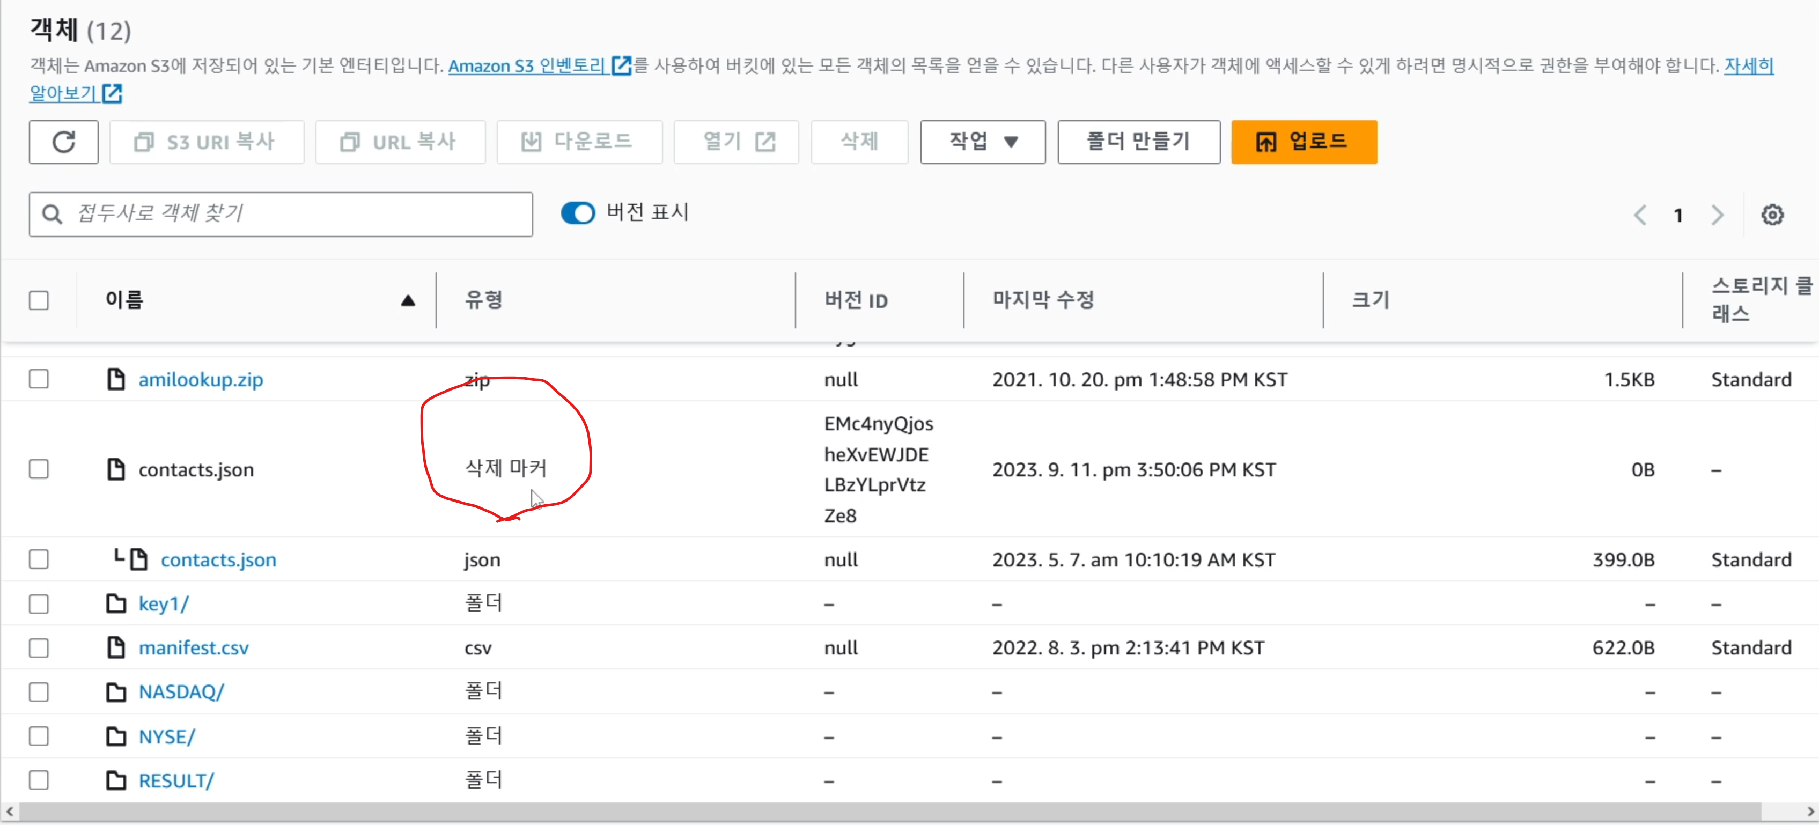Click the horizontal scrollbar at the bottom
Screen dimensions: 1819x825
point(890,812)
